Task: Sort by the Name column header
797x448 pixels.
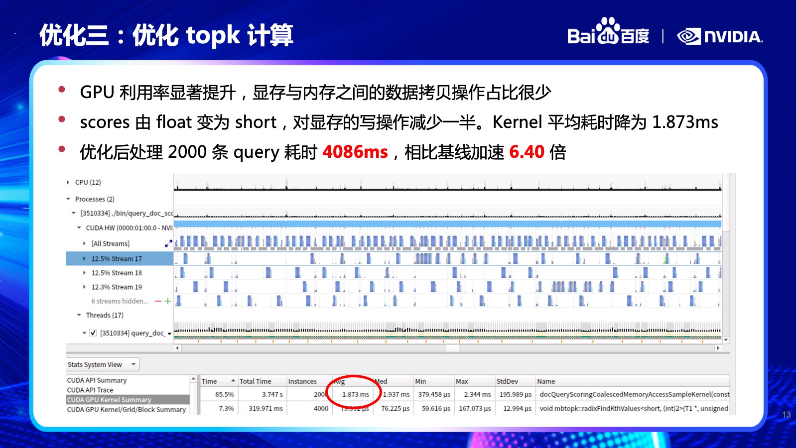Action: coord(633,381)
